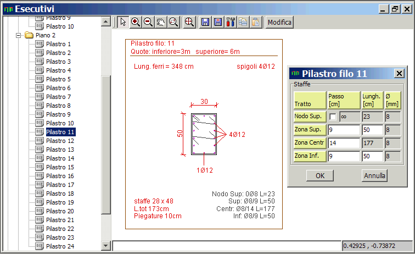This screenshot has width=415, height=254.
Task: Click the Nodo Sup. row label
Action: pos(310,117)
